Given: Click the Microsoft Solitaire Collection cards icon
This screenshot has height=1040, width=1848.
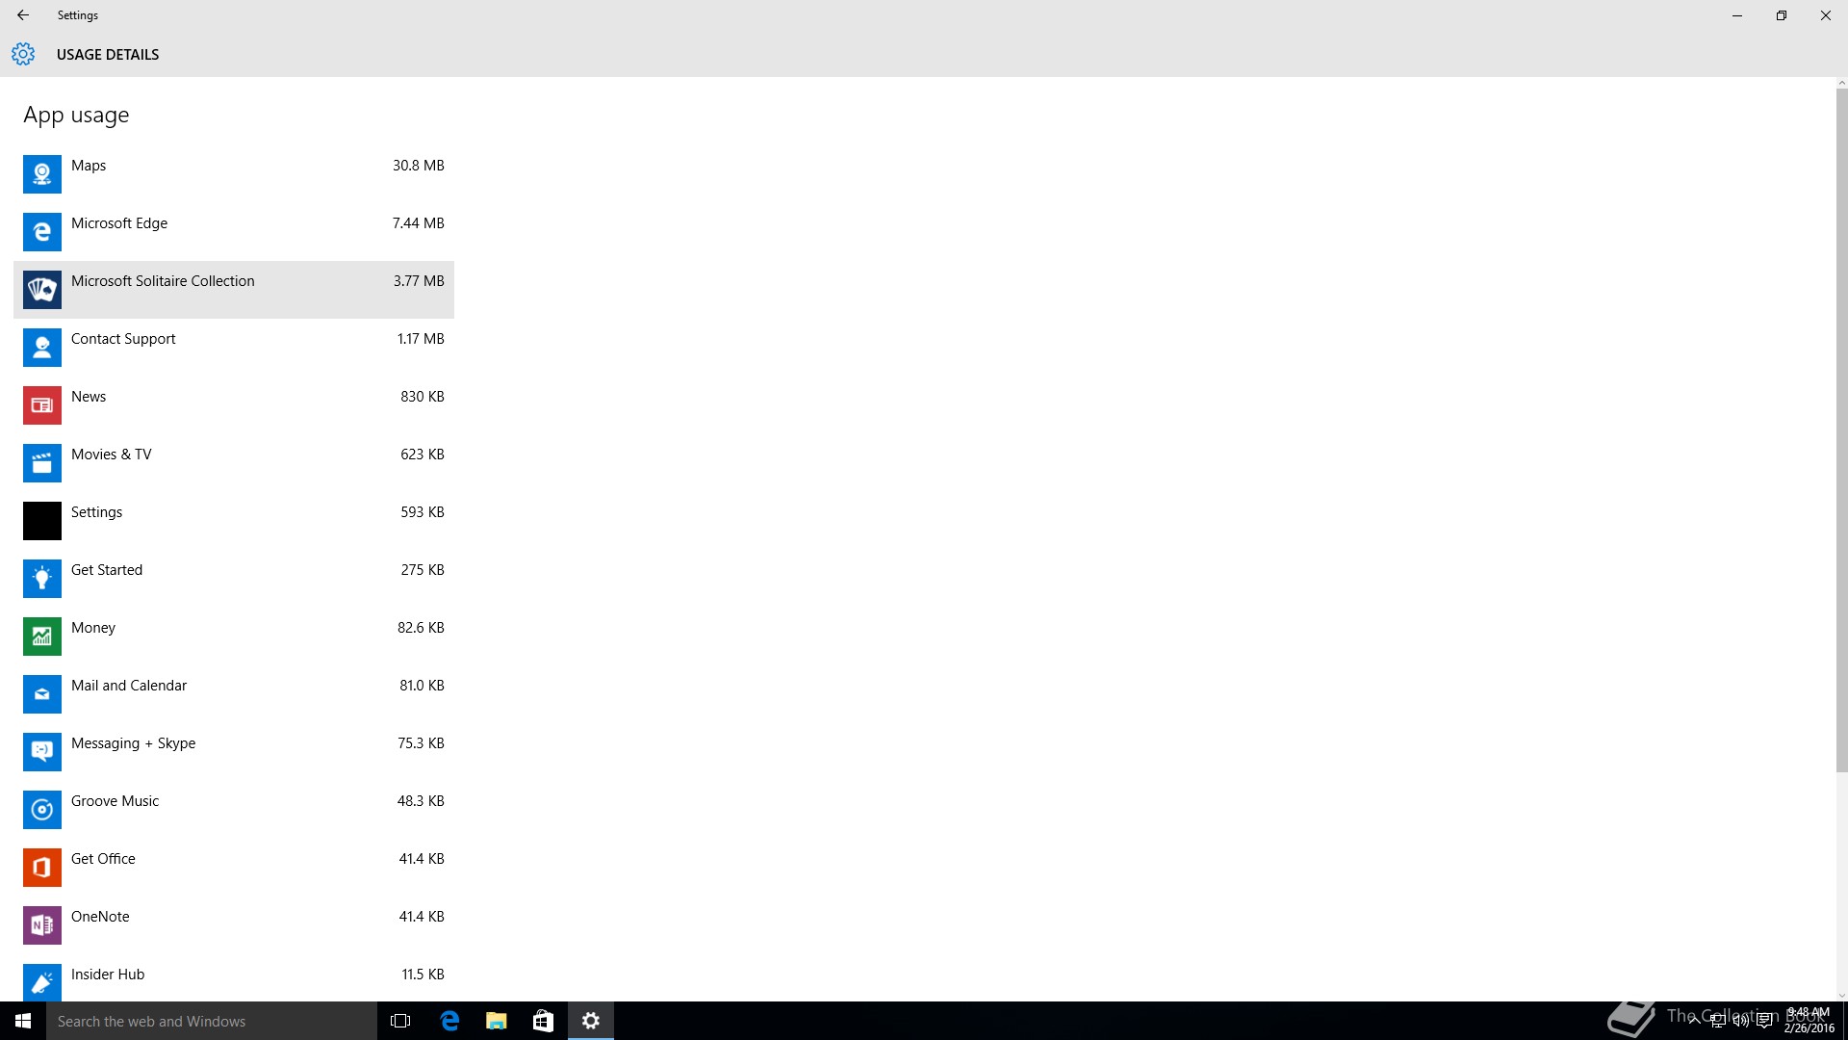Looking at the screenshot, I should [42, 290].
